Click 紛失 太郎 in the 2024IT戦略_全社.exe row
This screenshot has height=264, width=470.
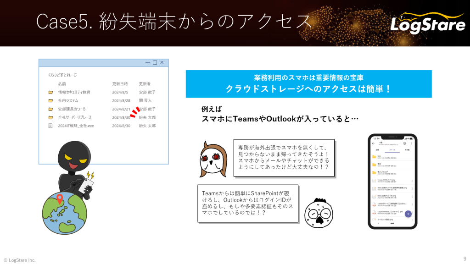coord(147,126)
